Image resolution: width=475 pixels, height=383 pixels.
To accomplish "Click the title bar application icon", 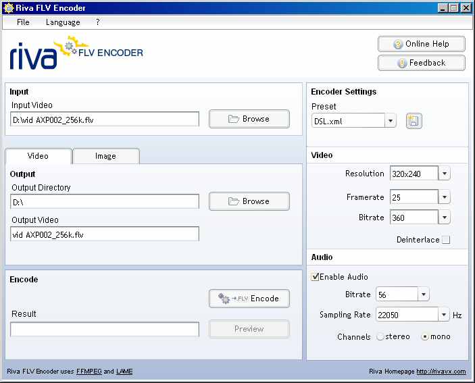I will pos(9,8).
